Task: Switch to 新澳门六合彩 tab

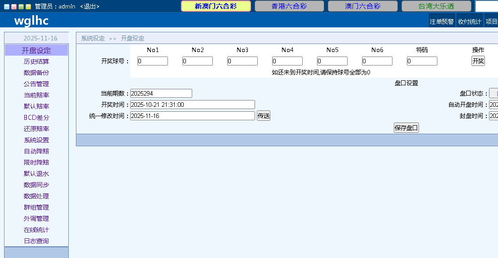Action: point(216,6)
